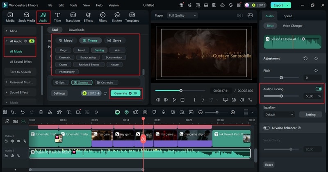Delete selected clip with trash icon
The width and height of the screenshot is (328, 172).
coord(41,112)
